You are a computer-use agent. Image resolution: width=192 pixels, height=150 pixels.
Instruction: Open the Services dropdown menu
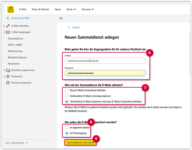pyautogui.click(x=88, y=9)
